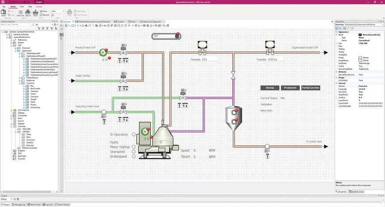Click Page Setup in the ribbon
This screenshot has height=207, width=385.
pos(80,11)
